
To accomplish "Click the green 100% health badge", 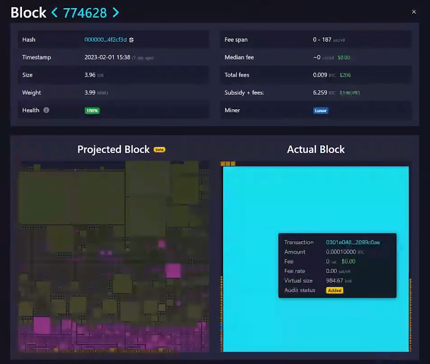I will click(x=92, y=110).
